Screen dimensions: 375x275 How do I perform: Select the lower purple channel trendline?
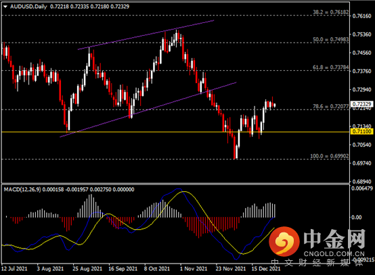pos(148,110)
